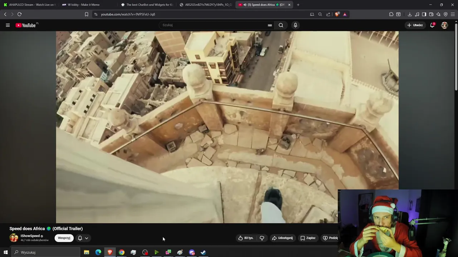Open the Steam taskbar icon

coord(203,252)
